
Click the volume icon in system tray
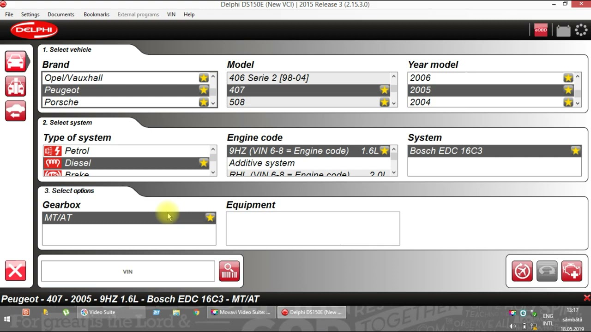(x=513, y=326)
